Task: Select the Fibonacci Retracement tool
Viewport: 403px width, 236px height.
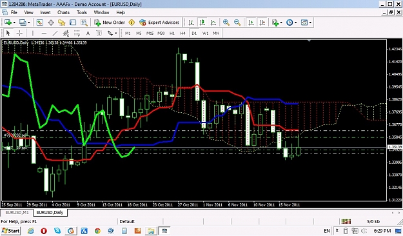Action: [x=77, y=33]
